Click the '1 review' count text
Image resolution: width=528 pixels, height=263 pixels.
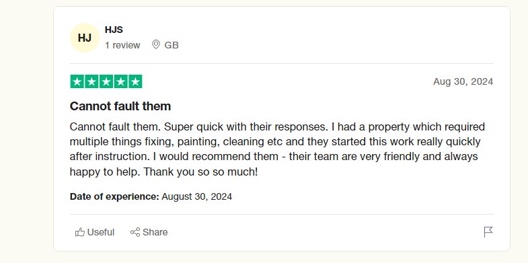pos(122,45)
